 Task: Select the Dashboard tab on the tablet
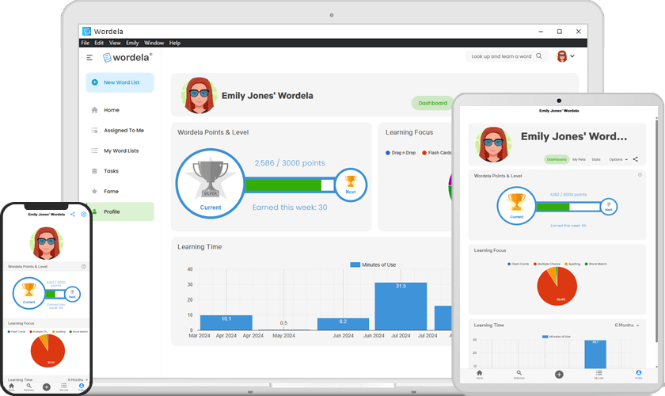coord(557,160)
